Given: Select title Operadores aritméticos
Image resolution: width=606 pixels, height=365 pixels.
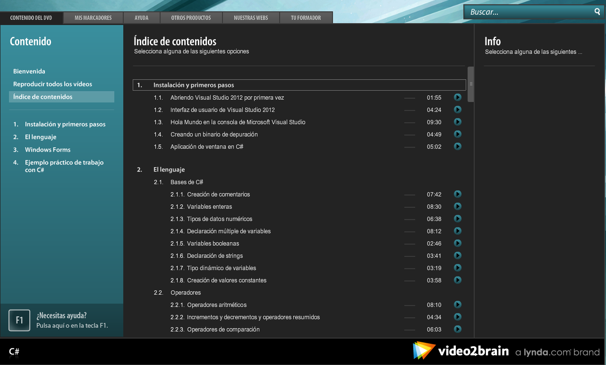Looking at the screenshot, I should pos(217,305).
